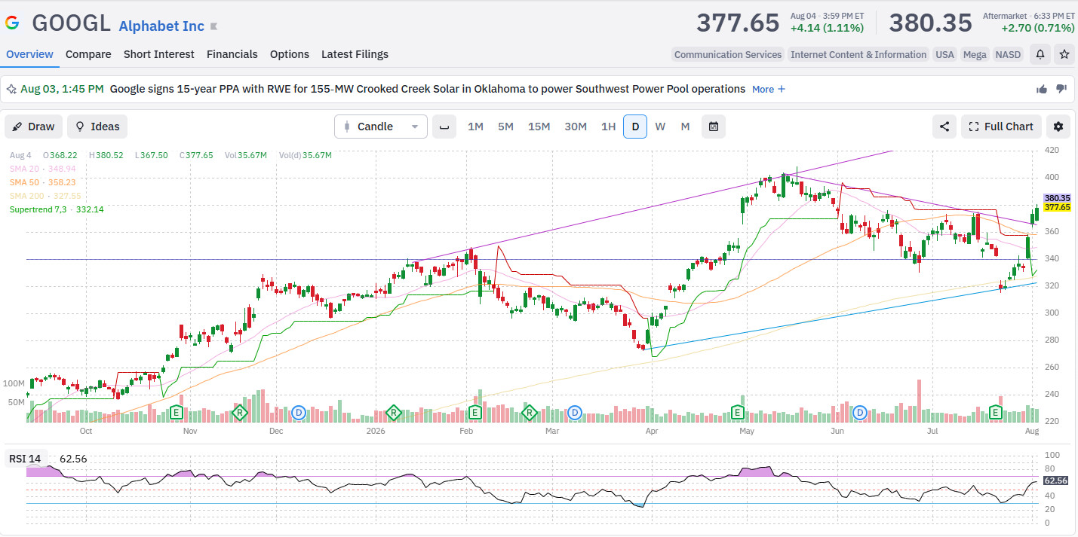Open the Candle chart type dropdown
This screenshot has width=1078, height=537.
point(381,127)
